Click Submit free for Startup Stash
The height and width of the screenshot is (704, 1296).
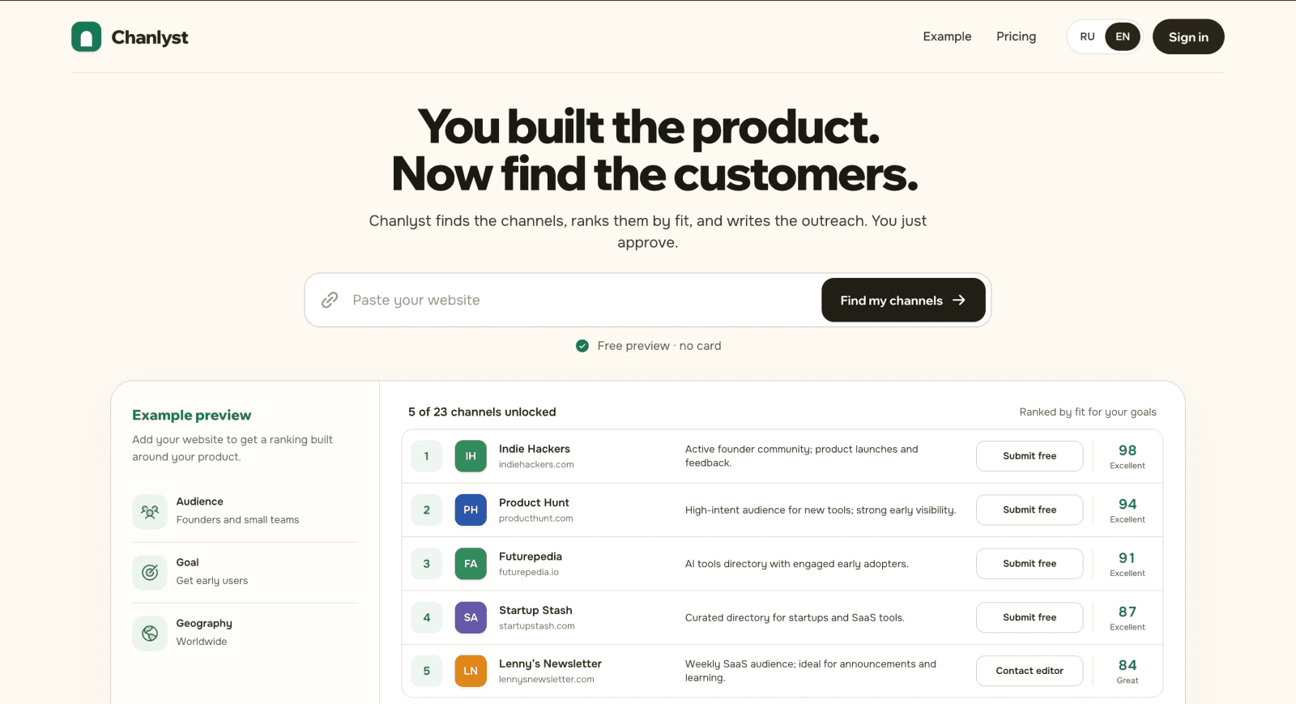tap(1030, 617)
